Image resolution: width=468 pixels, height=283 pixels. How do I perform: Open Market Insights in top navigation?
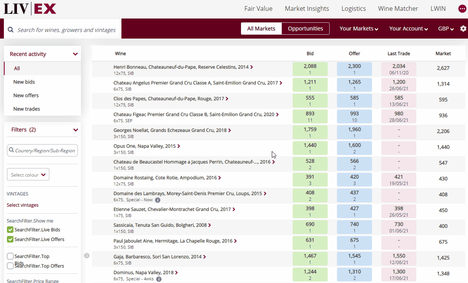(x=307, y=8)
